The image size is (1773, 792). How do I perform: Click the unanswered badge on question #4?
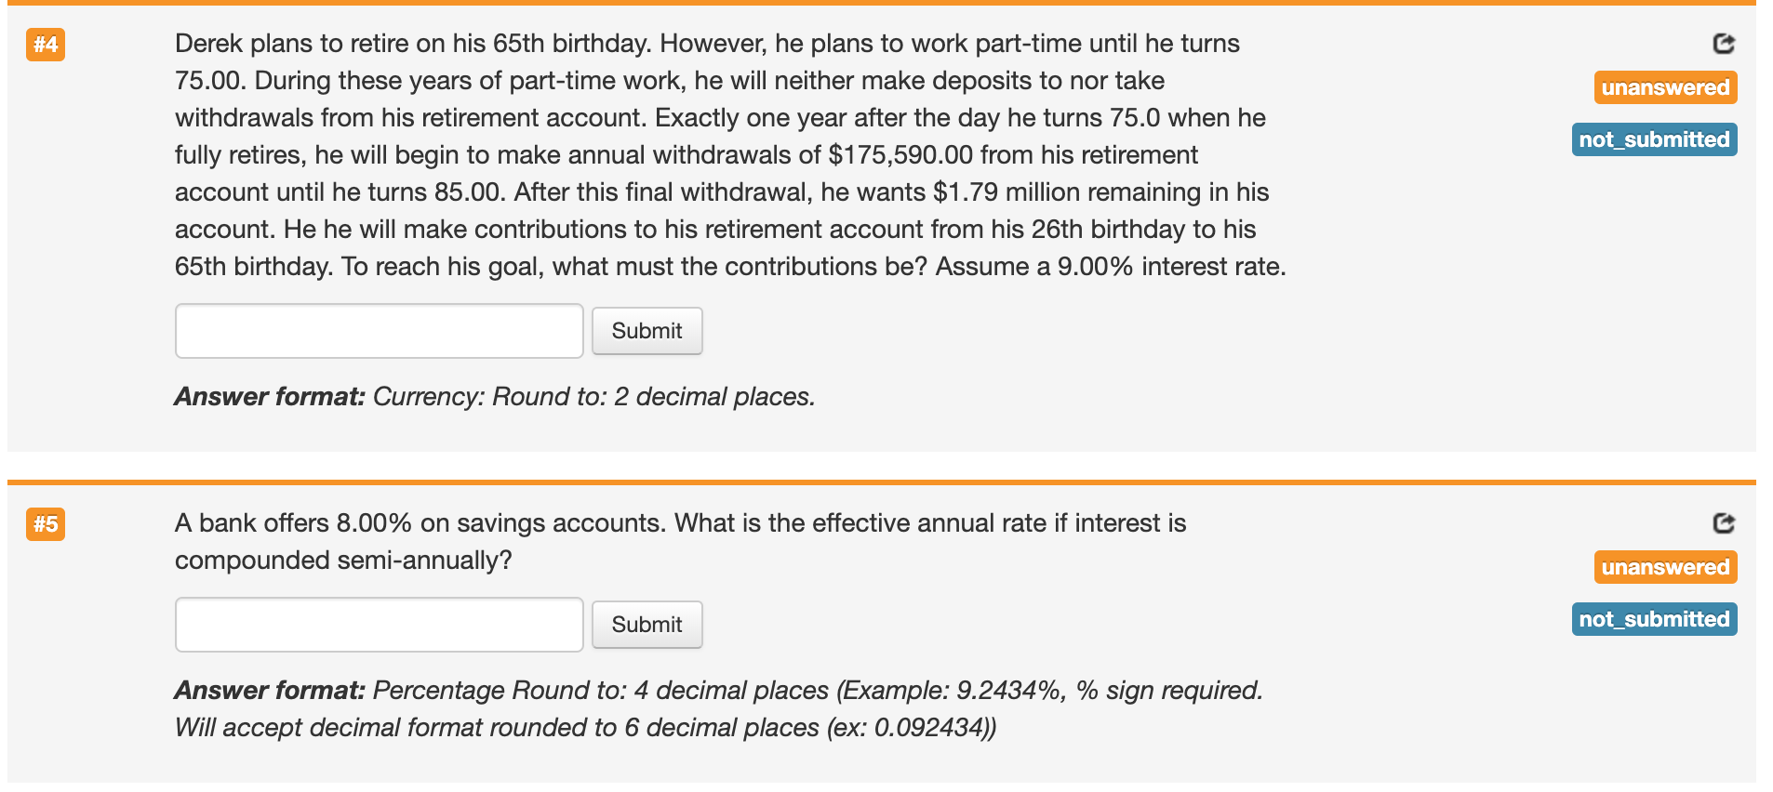click(x=1665, y=87)
